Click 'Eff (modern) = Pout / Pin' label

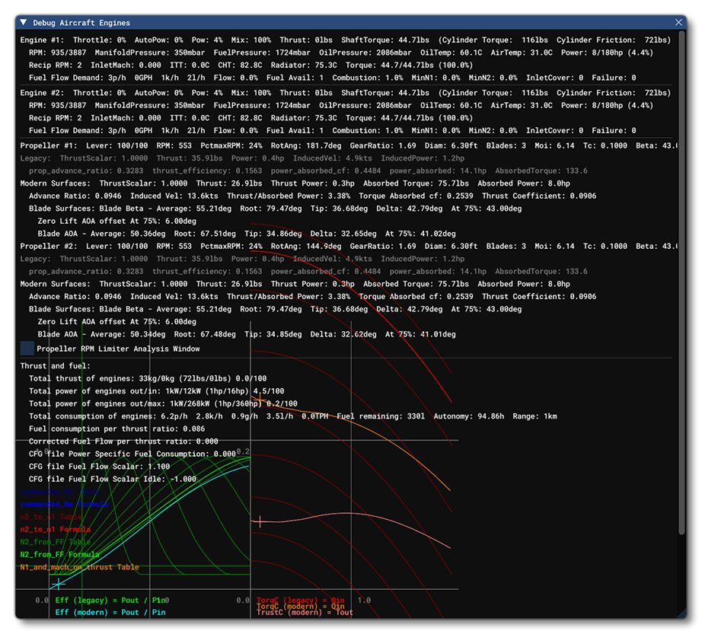110,612
